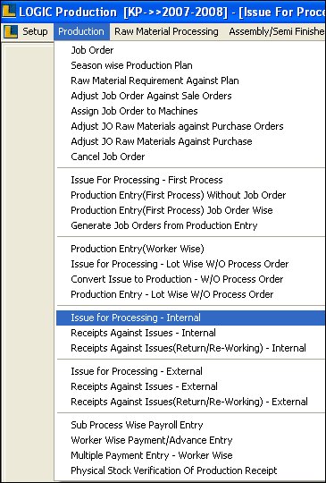This screenshot has height=483, width=326.
Task: Open Sub Process Wise Payroll Entry
Action: pos(137,425)
